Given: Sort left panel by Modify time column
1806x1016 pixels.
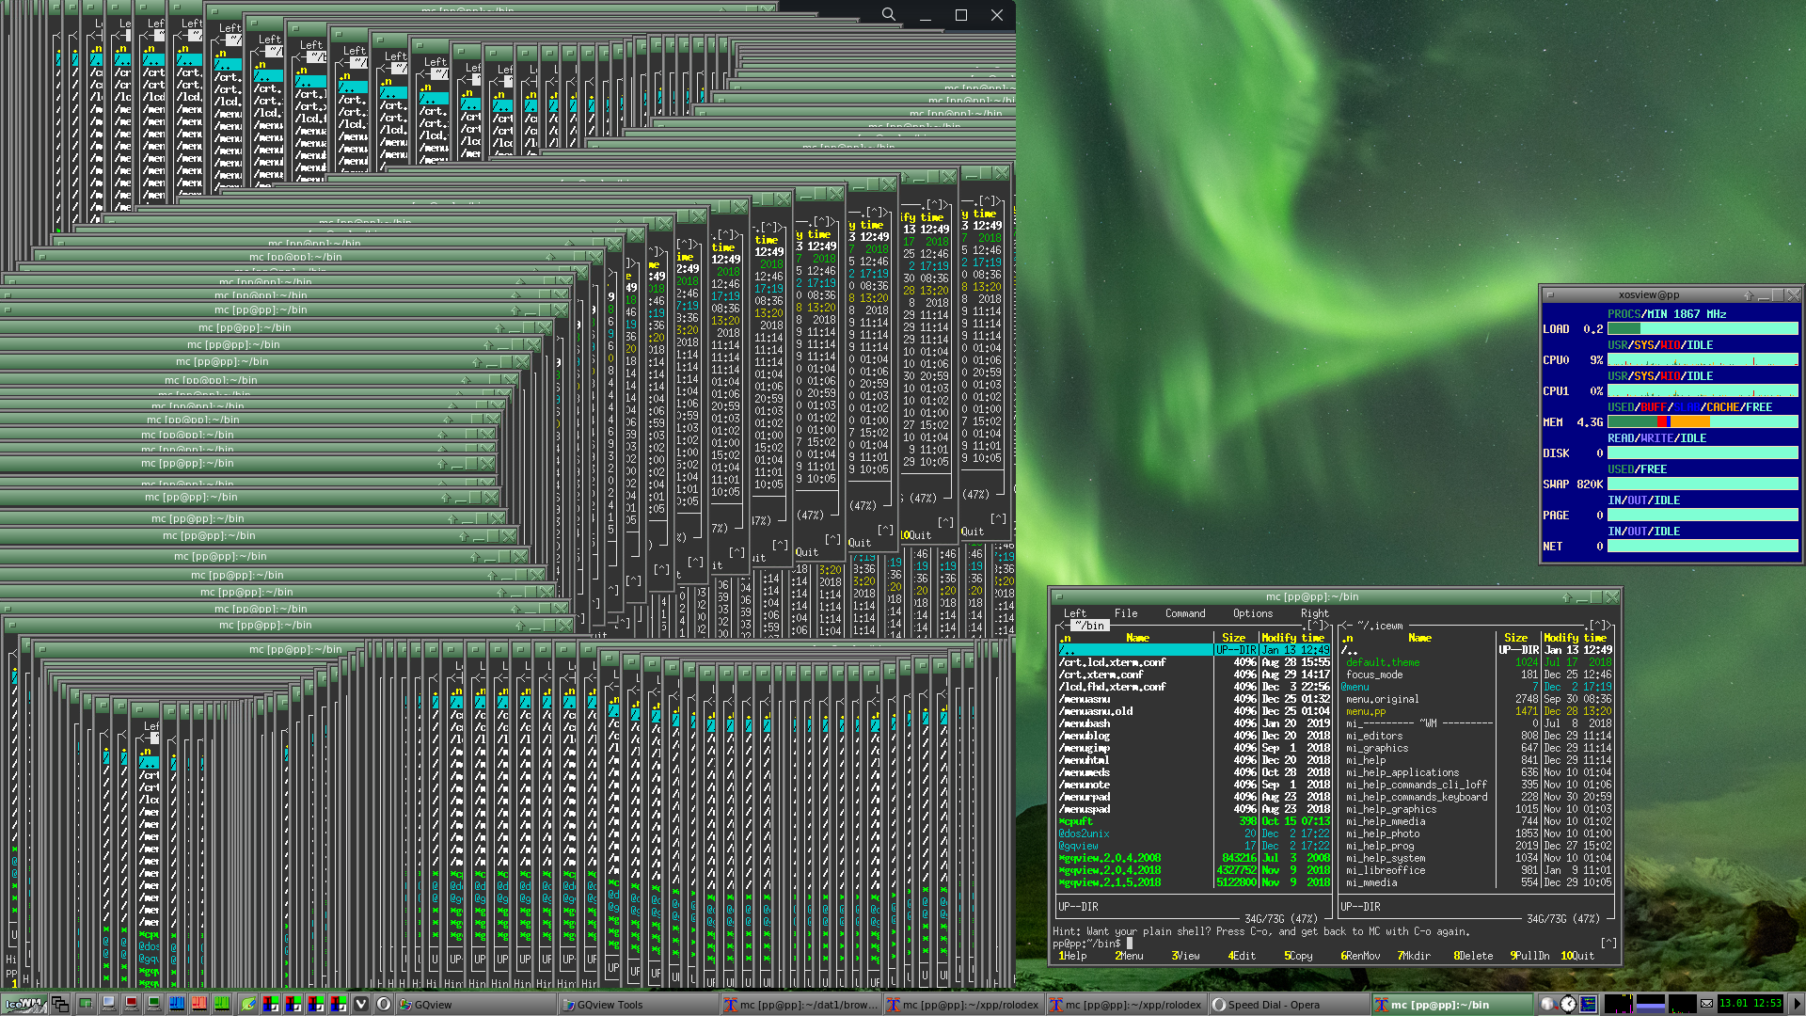Looking at the screenshot, I should (x=1293, y=638).
